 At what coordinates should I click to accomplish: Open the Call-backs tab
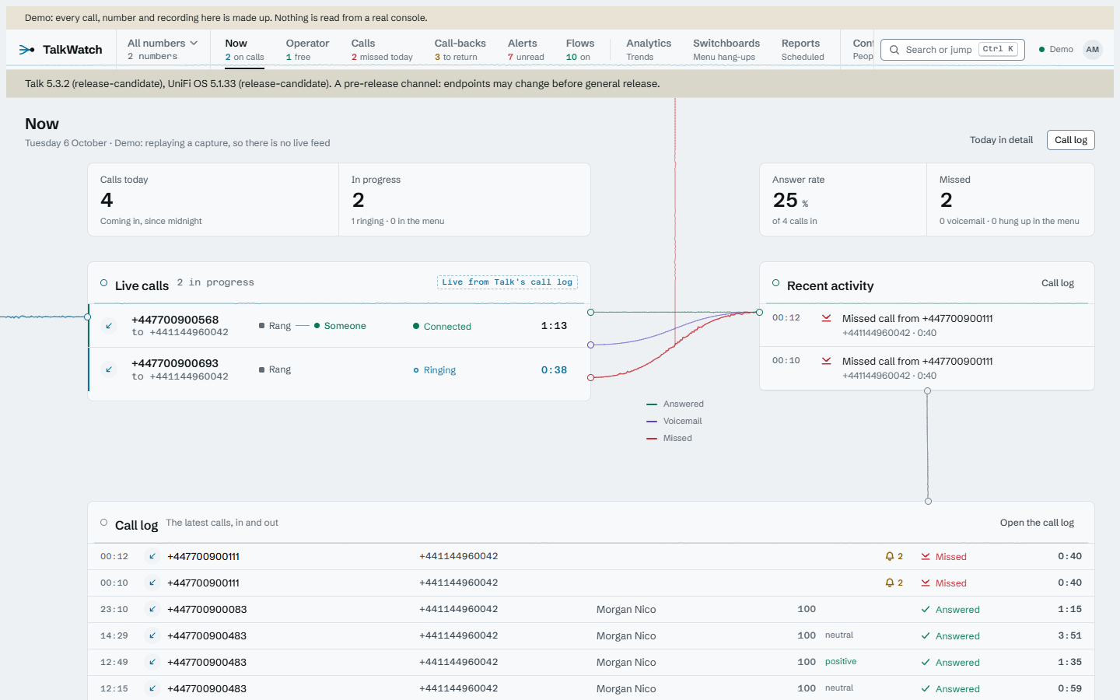tap(460, 50)
